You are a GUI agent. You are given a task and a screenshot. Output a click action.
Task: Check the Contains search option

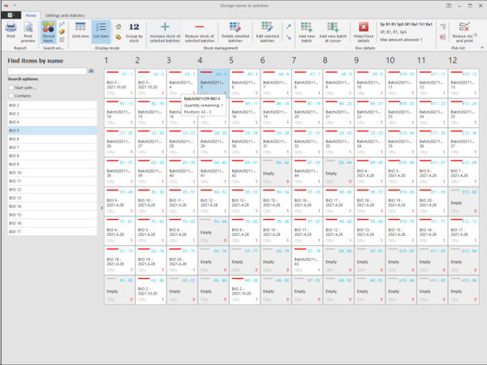coord(11,95)
